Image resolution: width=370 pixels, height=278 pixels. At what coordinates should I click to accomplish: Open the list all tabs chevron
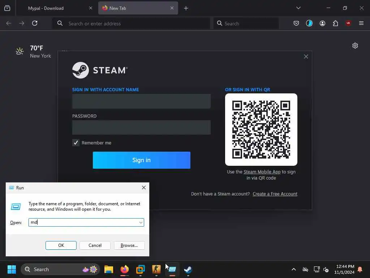tap(298, 8)
